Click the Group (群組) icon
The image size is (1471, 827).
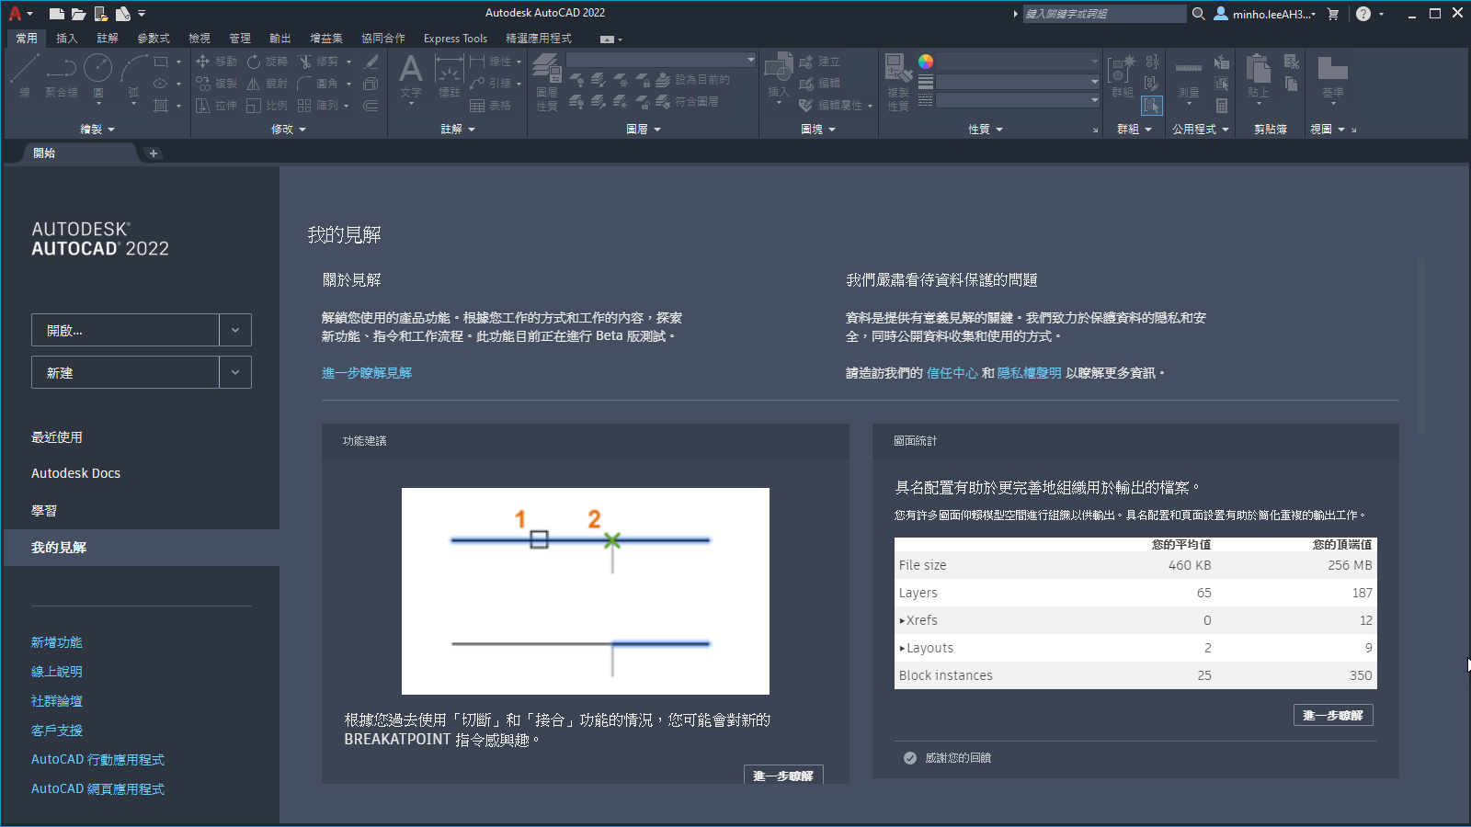1122,76
